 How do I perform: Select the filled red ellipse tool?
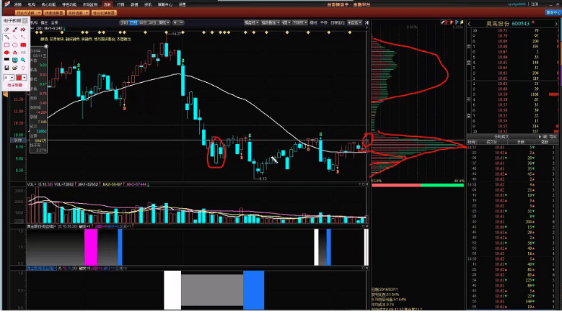(6, 53)
